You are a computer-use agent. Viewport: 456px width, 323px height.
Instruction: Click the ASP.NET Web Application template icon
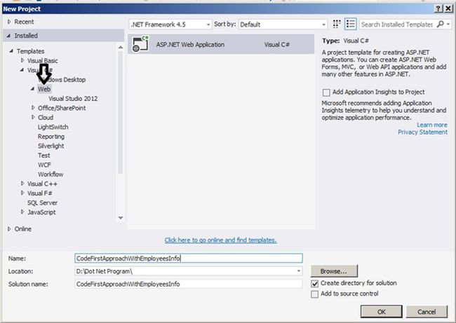(140, 44)
